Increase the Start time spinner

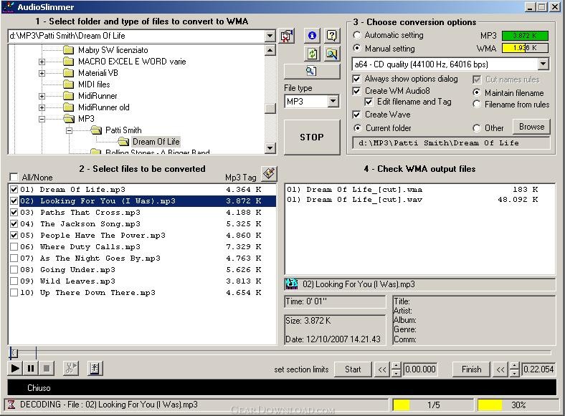click(396, 366)
